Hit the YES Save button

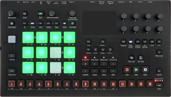coord(88,42)
